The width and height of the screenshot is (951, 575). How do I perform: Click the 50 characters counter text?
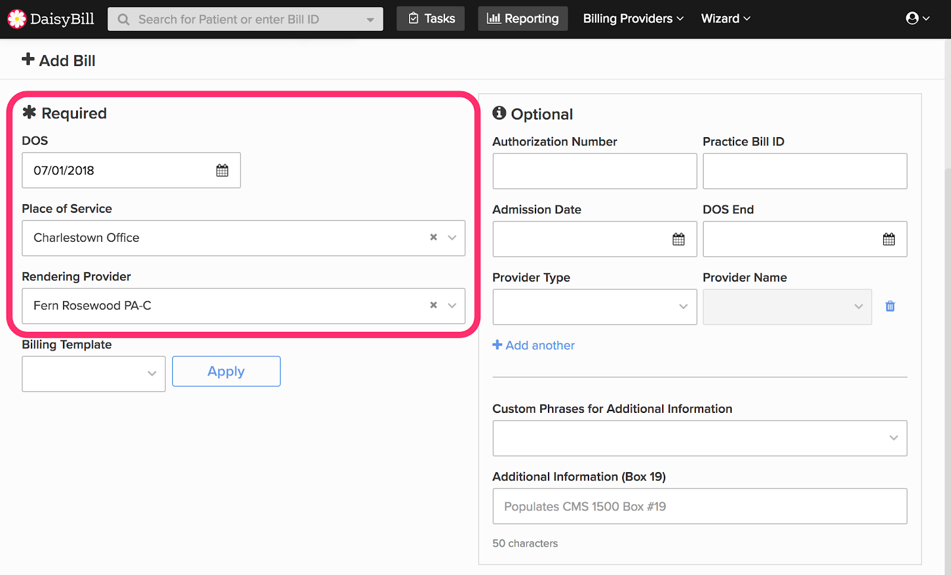(x=525, y=544)
